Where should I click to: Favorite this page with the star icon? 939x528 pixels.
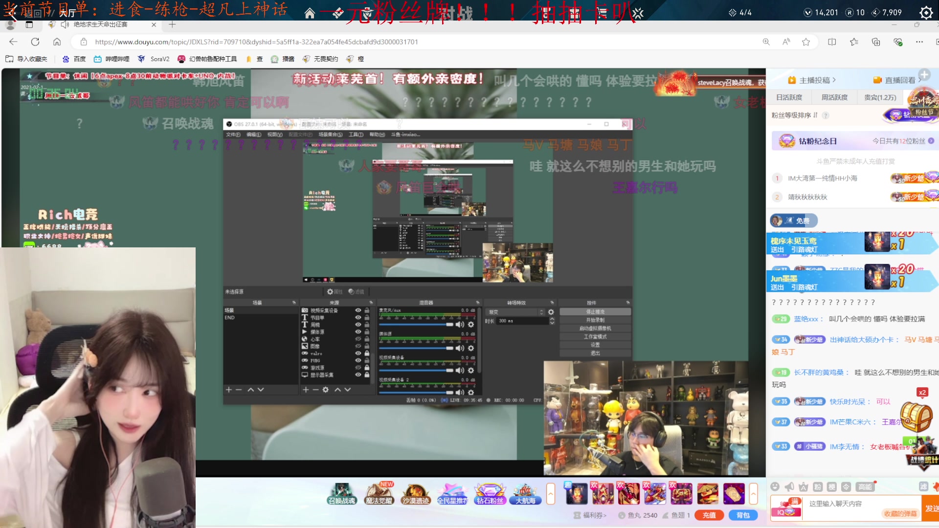coord(806,42)
